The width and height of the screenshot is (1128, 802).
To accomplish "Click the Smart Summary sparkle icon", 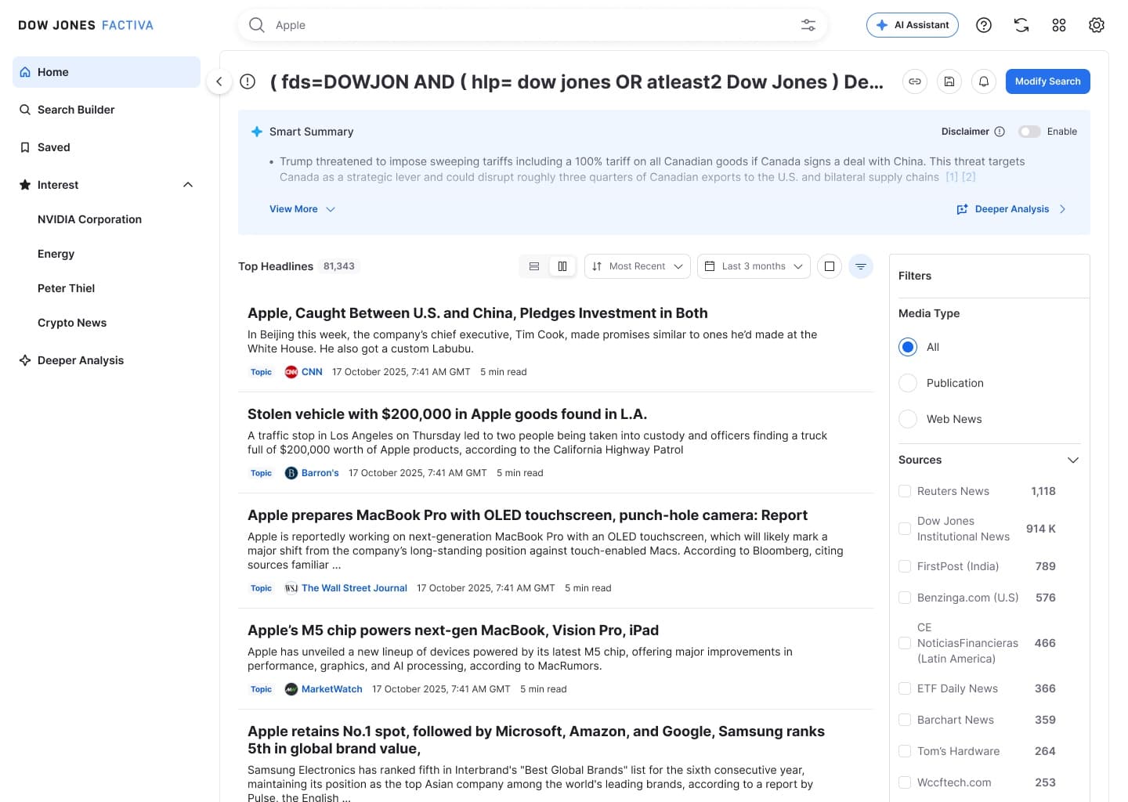I will pos(257,132).
